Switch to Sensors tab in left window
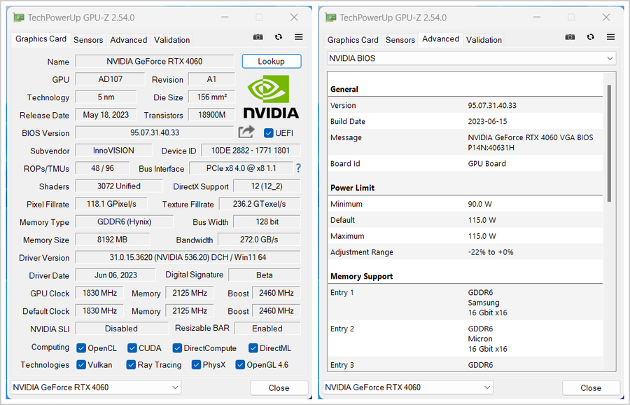Screen dimensions: 630x405 [88, 40]
